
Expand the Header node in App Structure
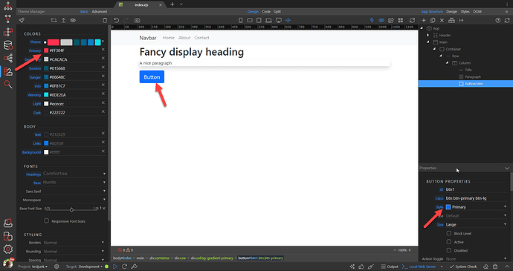[428, 35]
